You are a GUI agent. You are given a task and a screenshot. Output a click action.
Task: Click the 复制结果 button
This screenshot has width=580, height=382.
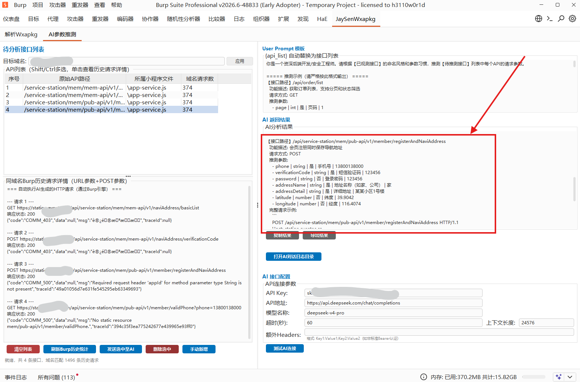pyautogui.click(x=282, y=235)
